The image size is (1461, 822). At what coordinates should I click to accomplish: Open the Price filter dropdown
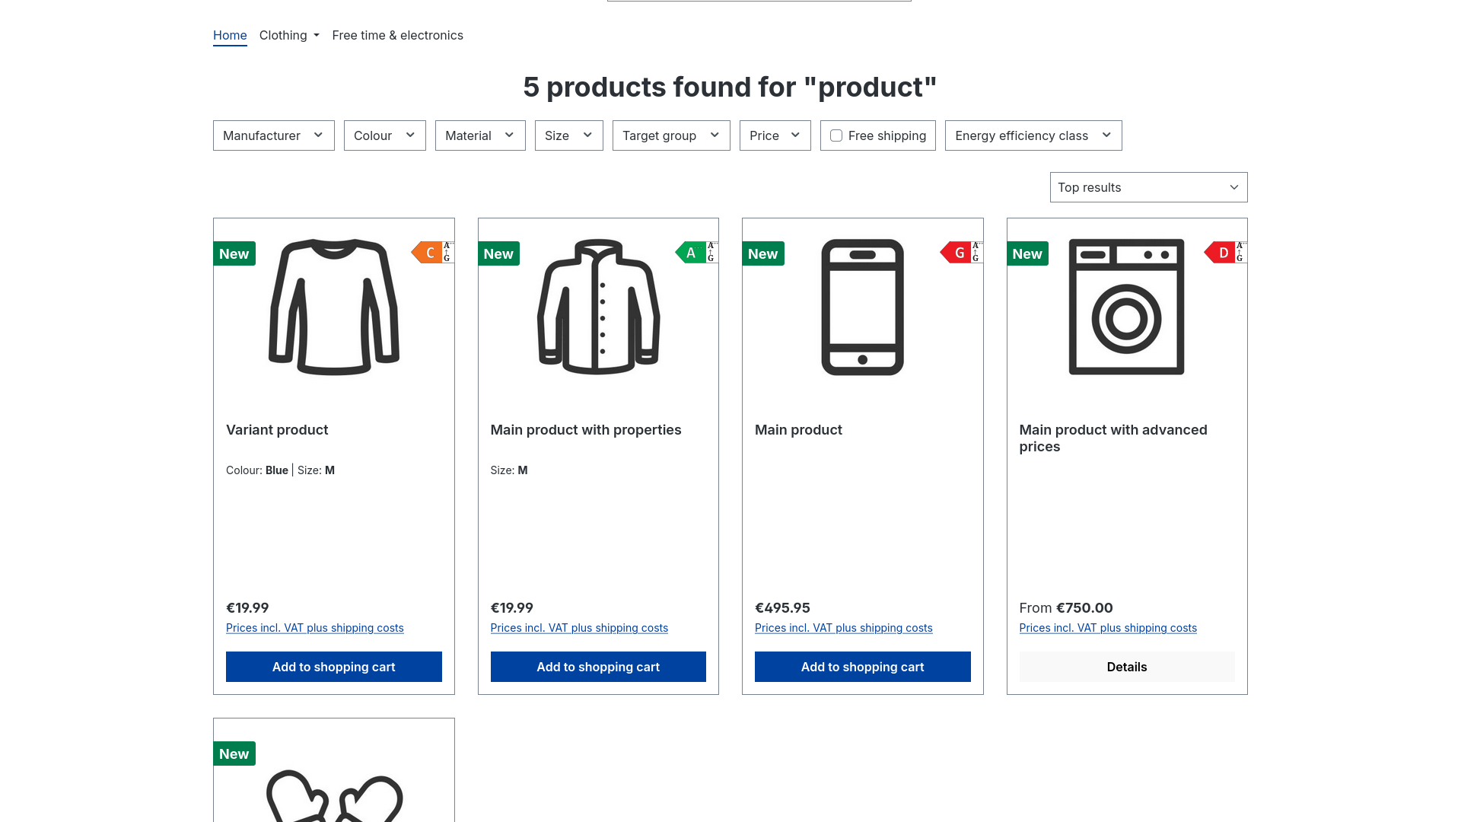pos(775,135)
